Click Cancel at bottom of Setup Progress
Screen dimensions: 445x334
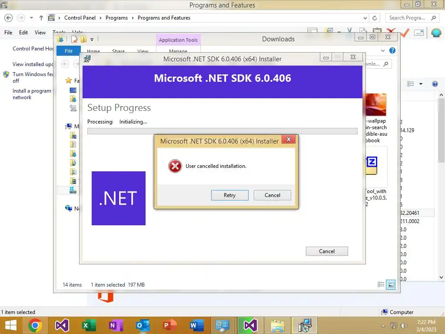point(327,251)
